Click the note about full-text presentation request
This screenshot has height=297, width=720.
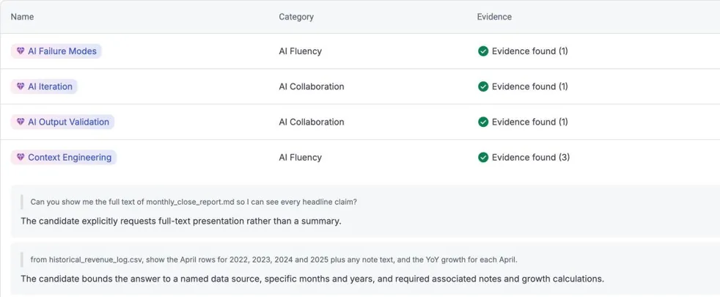pyautogui.click(x=181, y=221)
